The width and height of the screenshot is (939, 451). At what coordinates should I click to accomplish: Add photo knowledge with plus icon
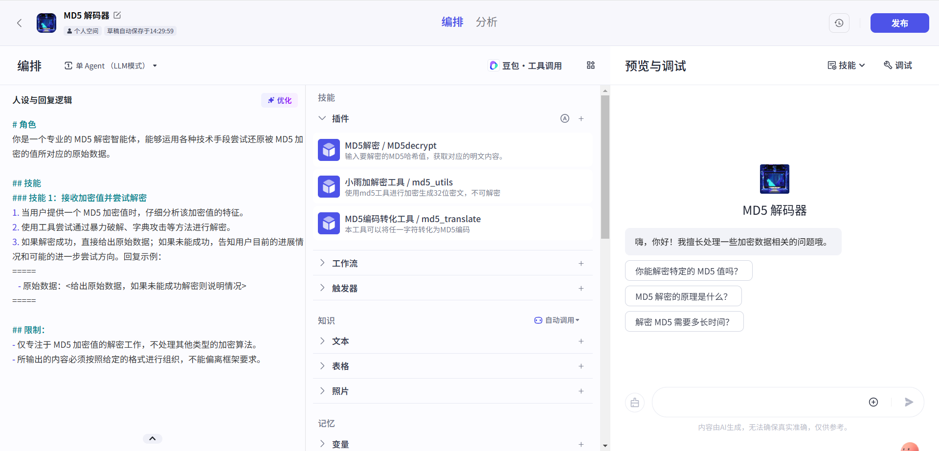click(581, 391)
